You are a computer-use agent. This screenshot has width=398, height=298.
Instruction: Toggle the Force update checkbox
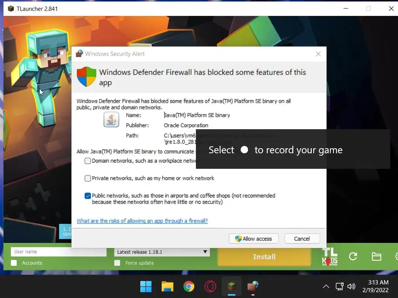pyautogui.click(x=117, y=263)
